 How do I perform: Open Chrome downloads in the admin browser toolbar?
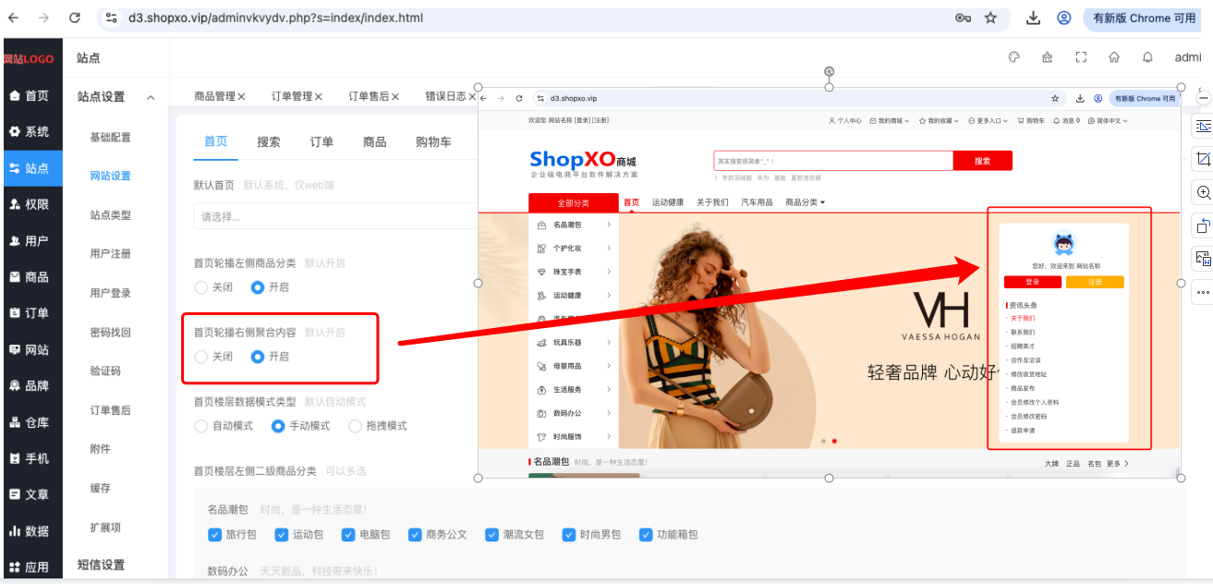point(1034,18)
